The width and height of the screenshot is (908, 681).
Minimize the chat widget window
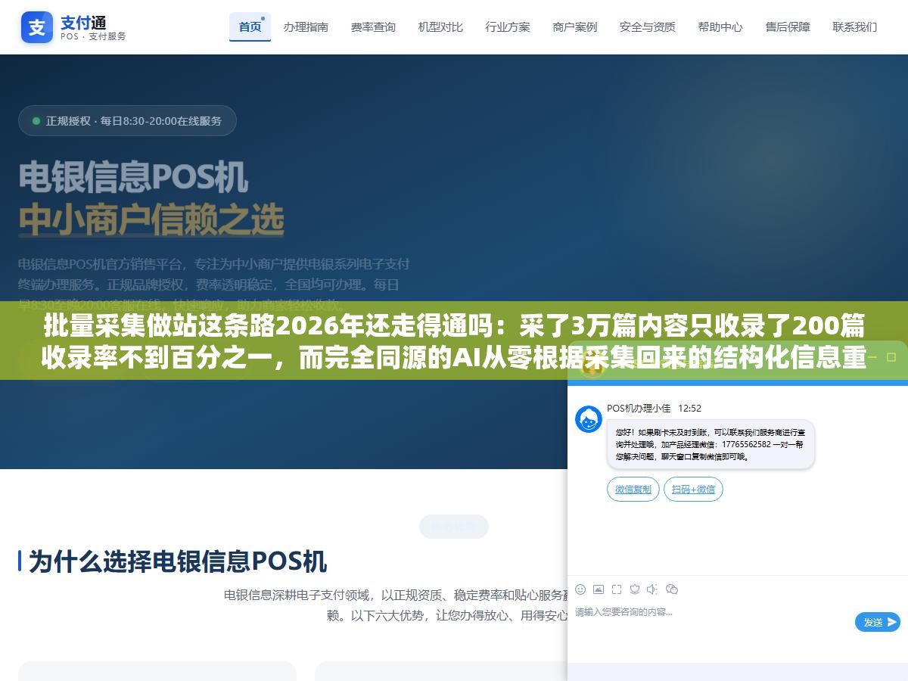(871, 356)
